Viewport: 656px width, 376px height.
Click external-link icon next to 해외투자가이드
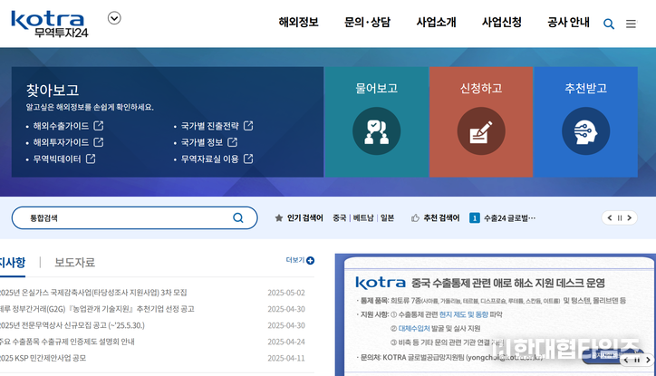click(x=99, y=142)
